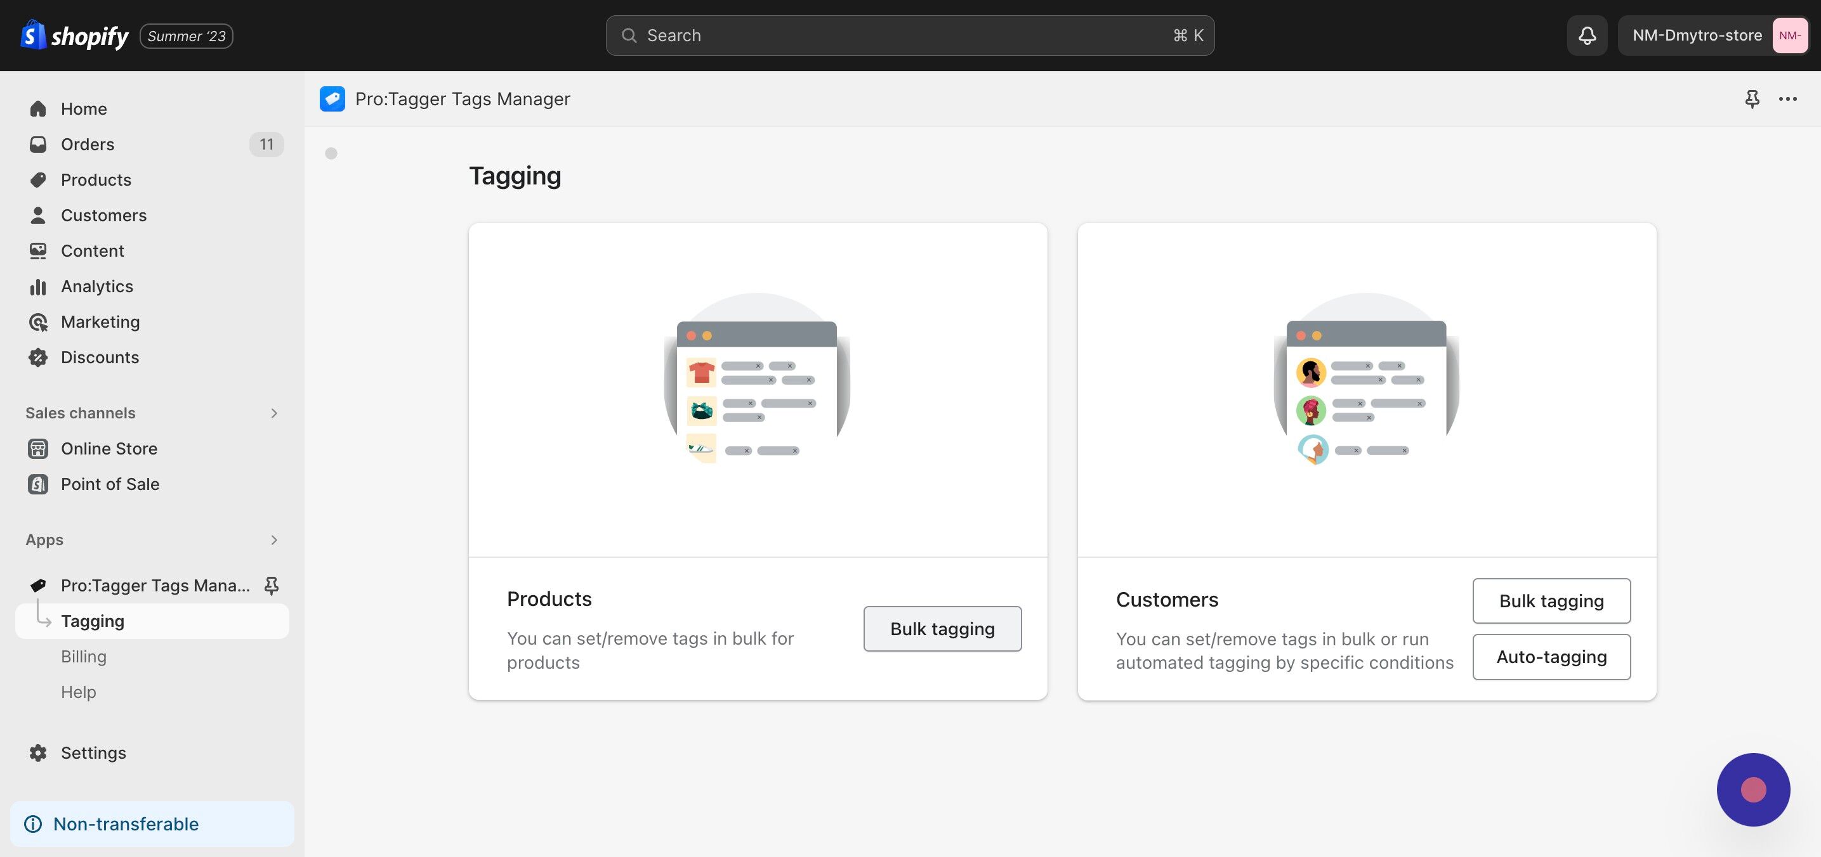Click the search magnifier icon

628,35
